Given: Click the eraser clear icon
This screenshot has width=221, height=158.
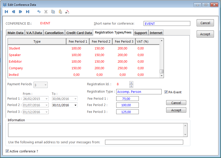Looking at the screenshot, I should tap(67, 12).
